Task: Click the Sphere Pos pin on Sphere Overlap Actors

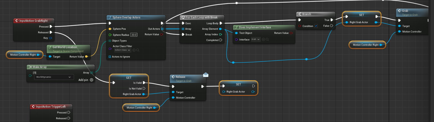Action: 110,29
